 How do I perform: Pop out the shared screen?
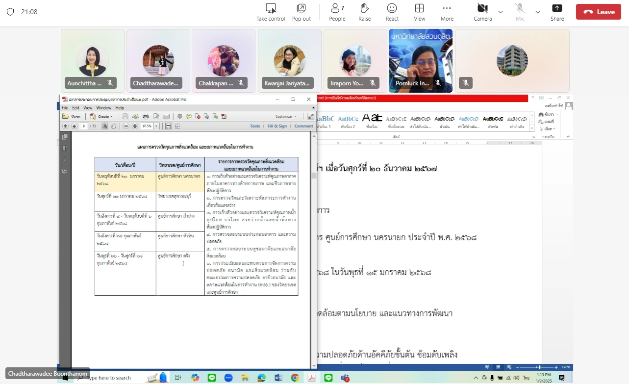pos(302,12)
